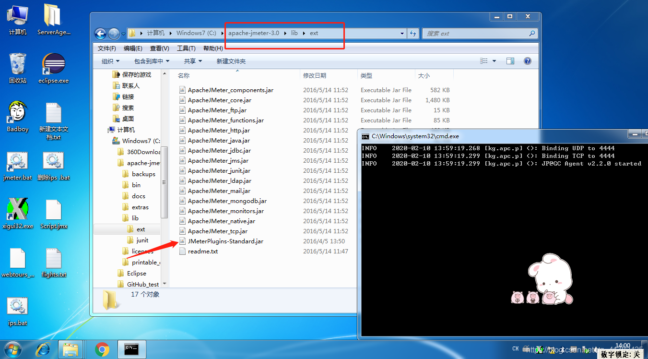Select readme.txt in the file list
This screenshot has width=648, height=359.
click(x=203, y=251)
